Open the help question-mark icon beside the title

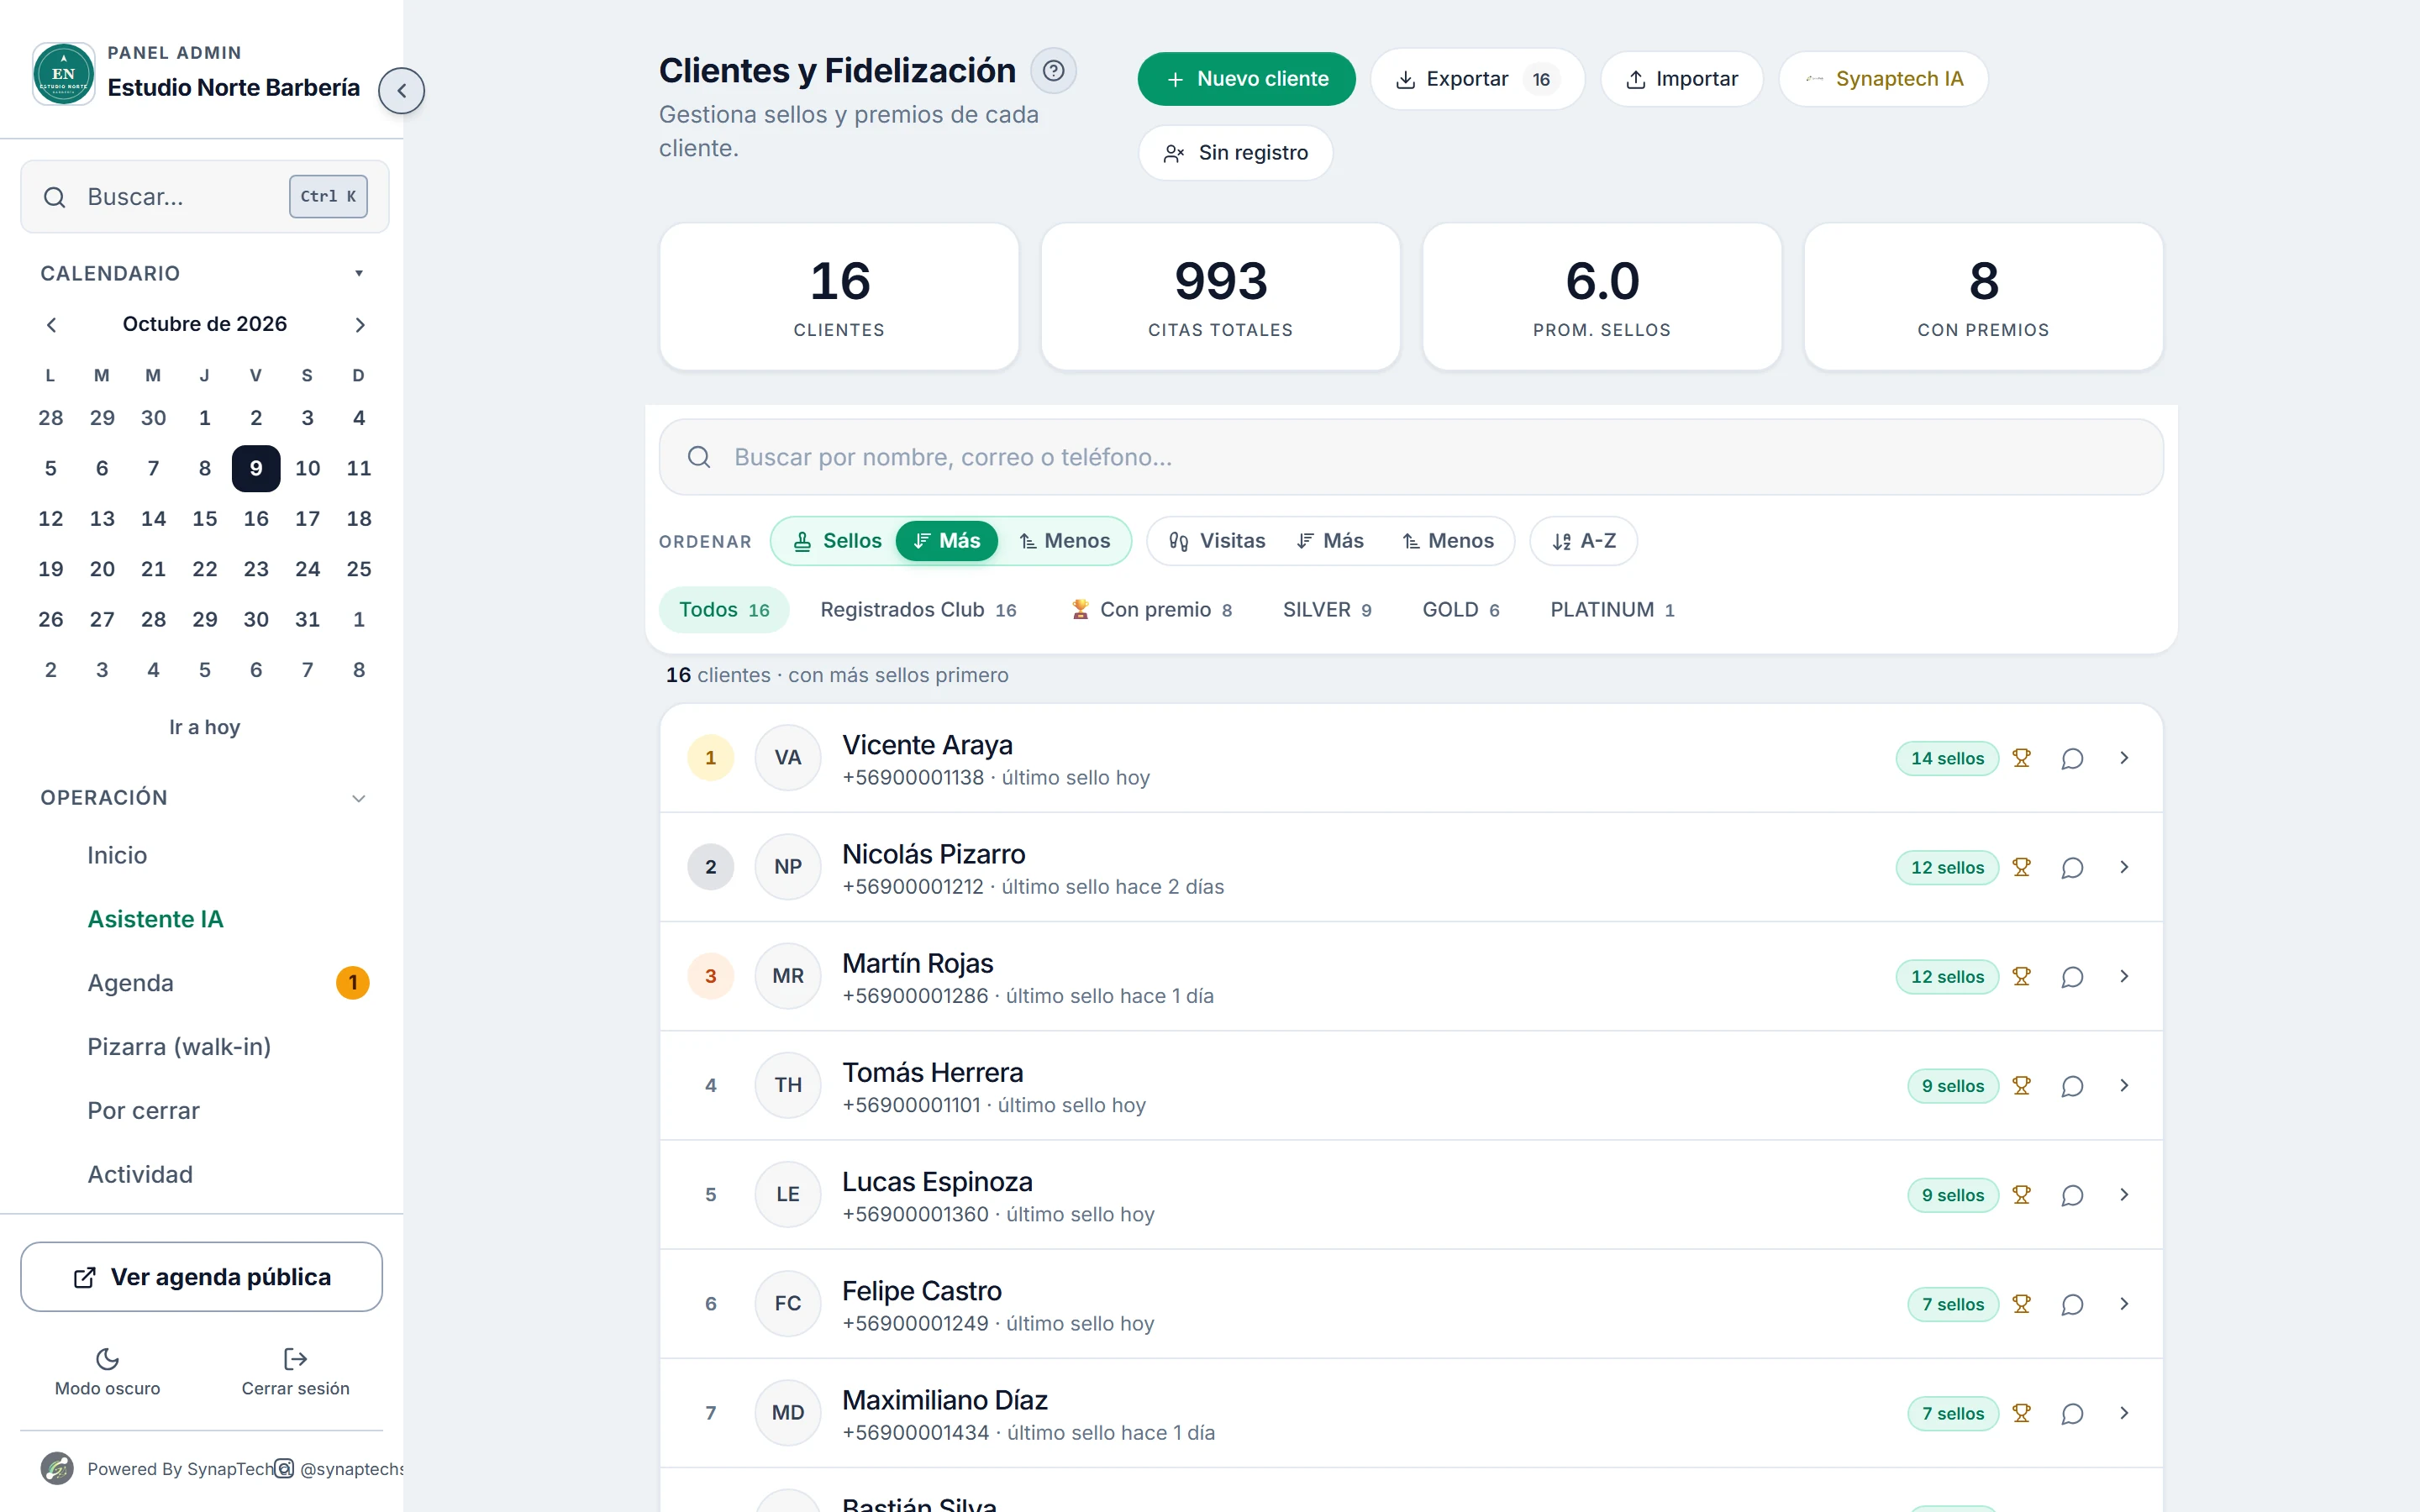pyautogui.click(x=1053, y=71)
